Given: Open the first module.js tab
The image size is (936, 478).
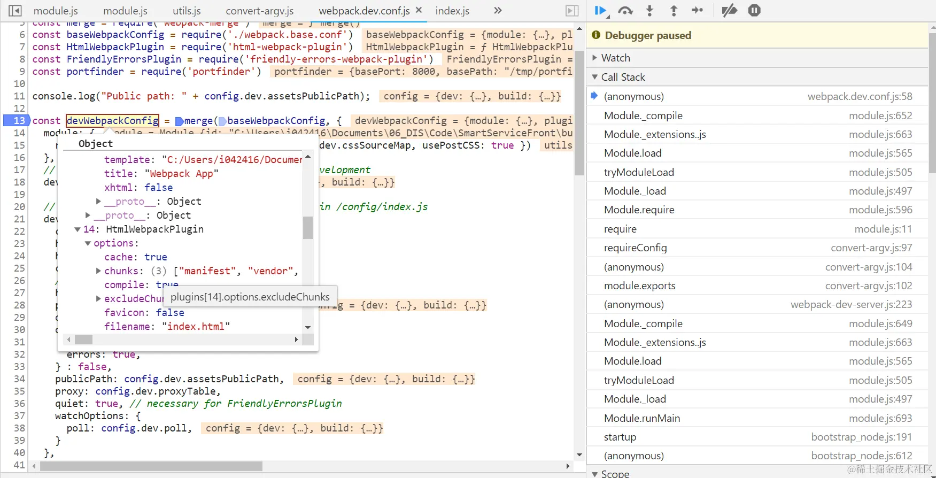Looking at the screenshot, I should 56,11.
